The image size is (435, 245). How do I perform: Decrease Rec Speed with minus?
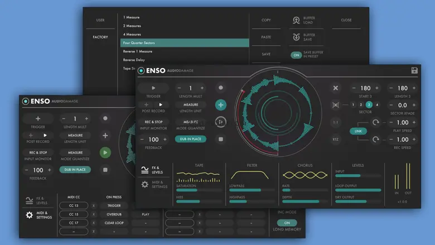point(391,140)
